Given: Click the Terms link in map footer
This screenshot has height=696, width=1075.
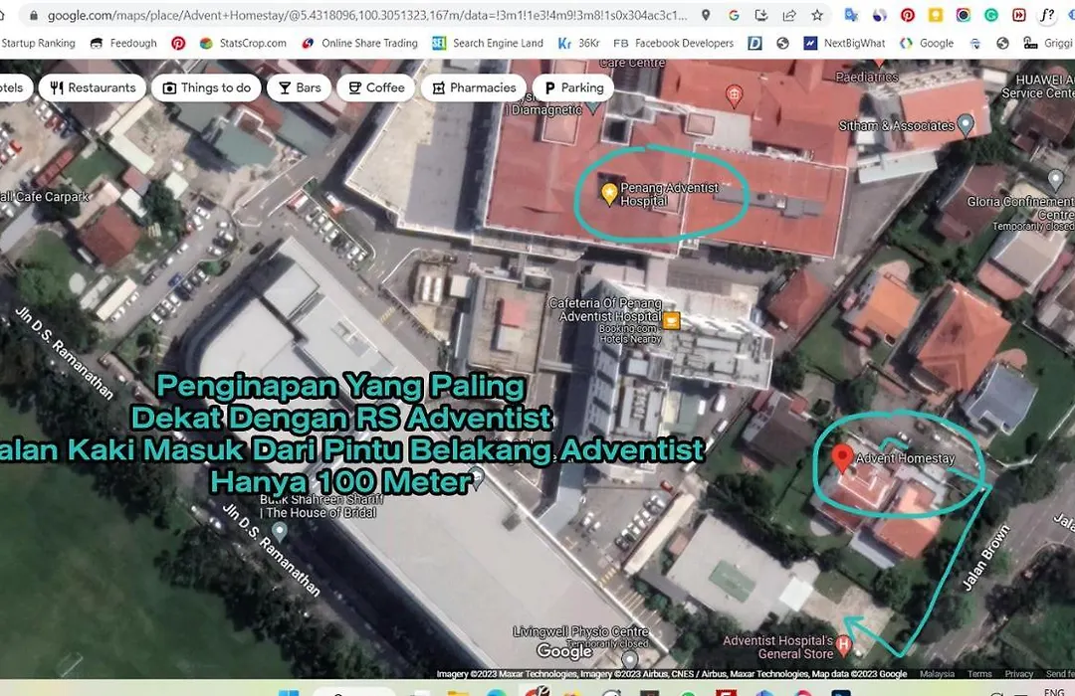Looking at the screenshot, I should click(979, 674).
